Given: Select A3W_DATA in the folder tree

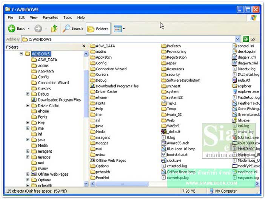Looking at the screenshot, I should tap(48, 60).
